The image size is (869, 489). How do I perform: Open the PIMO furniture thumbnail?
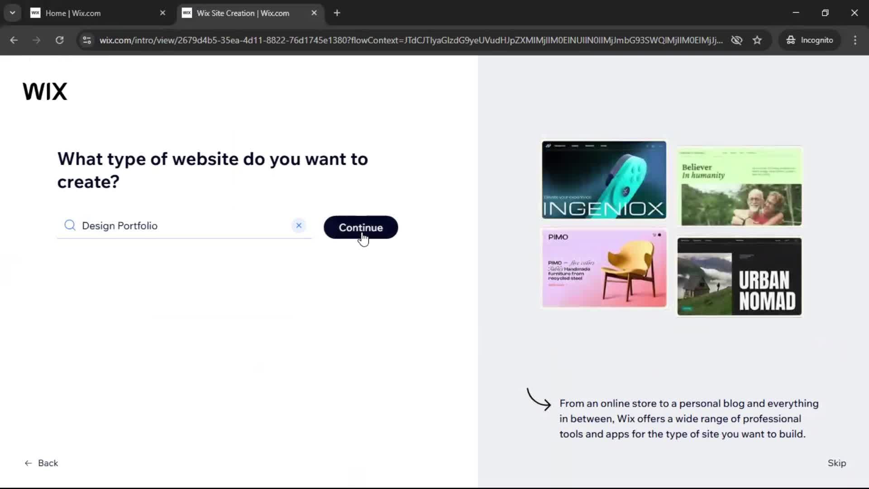(604, 268)
